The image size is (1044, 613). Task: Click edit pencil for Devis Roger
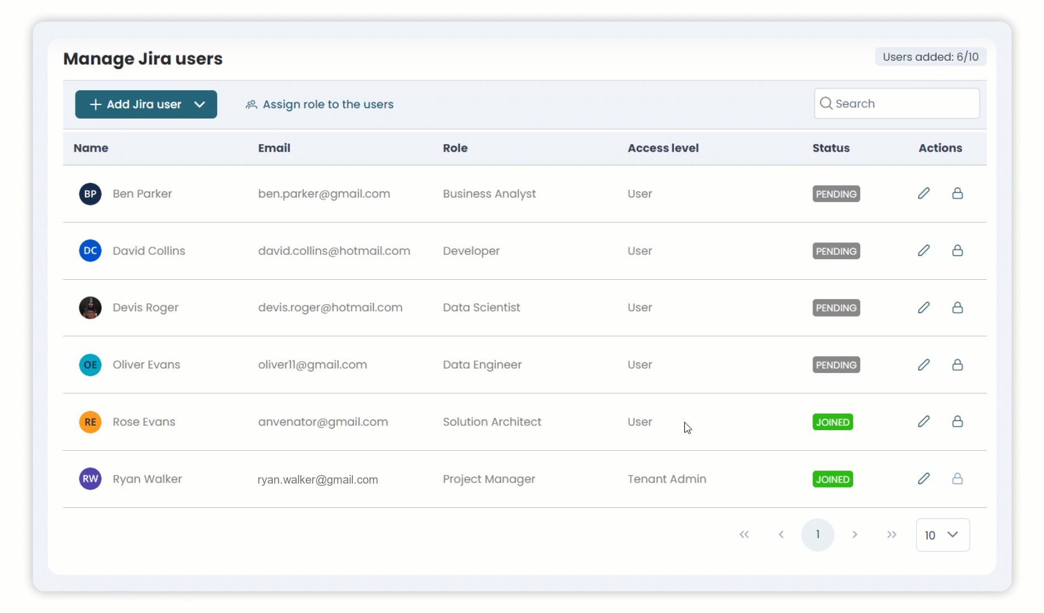924,308
